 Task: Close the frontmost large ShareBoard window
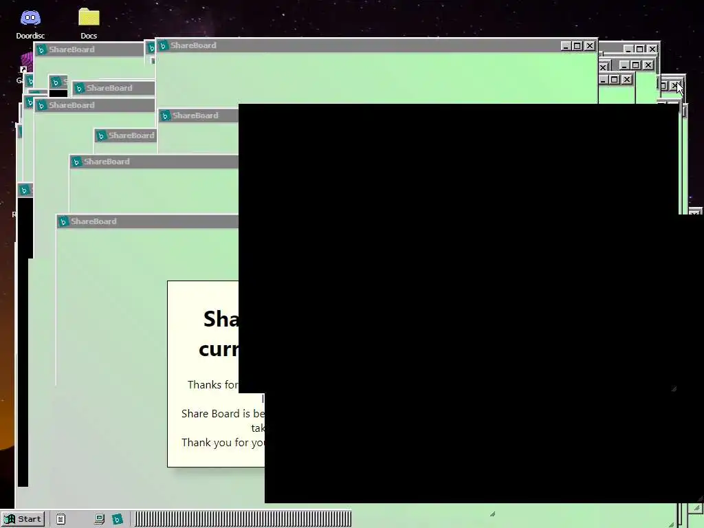click(589, 46)
